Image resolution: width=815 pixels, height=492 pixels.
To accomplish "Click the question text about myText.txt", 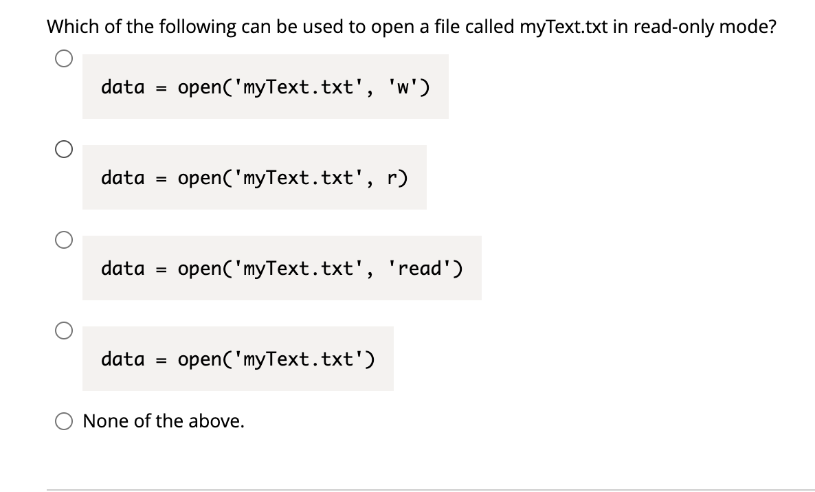I will 411,27.
